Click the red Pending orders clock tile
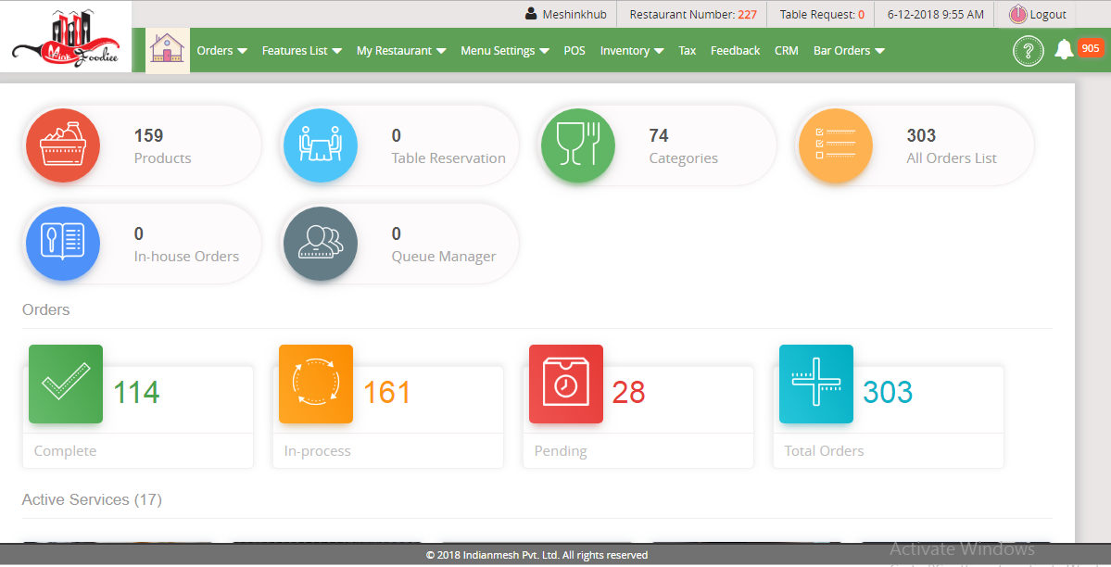Screen dimensions: 1111x567 [x=566, y=384]
